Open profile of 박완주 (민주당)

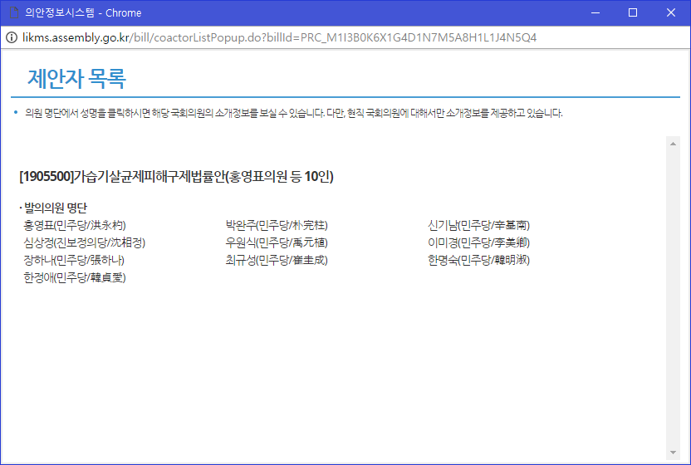point(277,225)
